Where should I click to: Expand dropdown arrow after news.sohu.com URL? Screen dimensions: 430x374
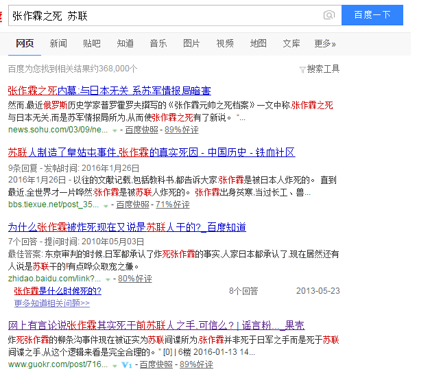pyautogui.click(x=115, y=130)
